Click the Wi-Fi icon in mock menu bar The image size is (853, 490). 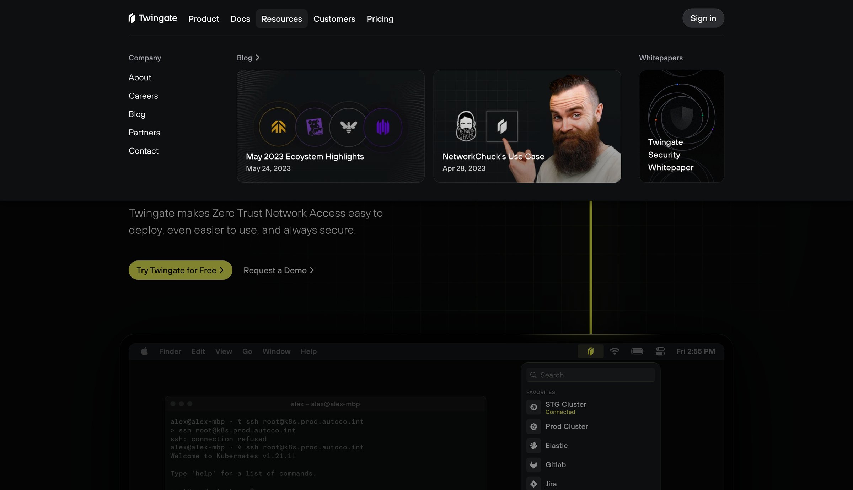[615, 351]
